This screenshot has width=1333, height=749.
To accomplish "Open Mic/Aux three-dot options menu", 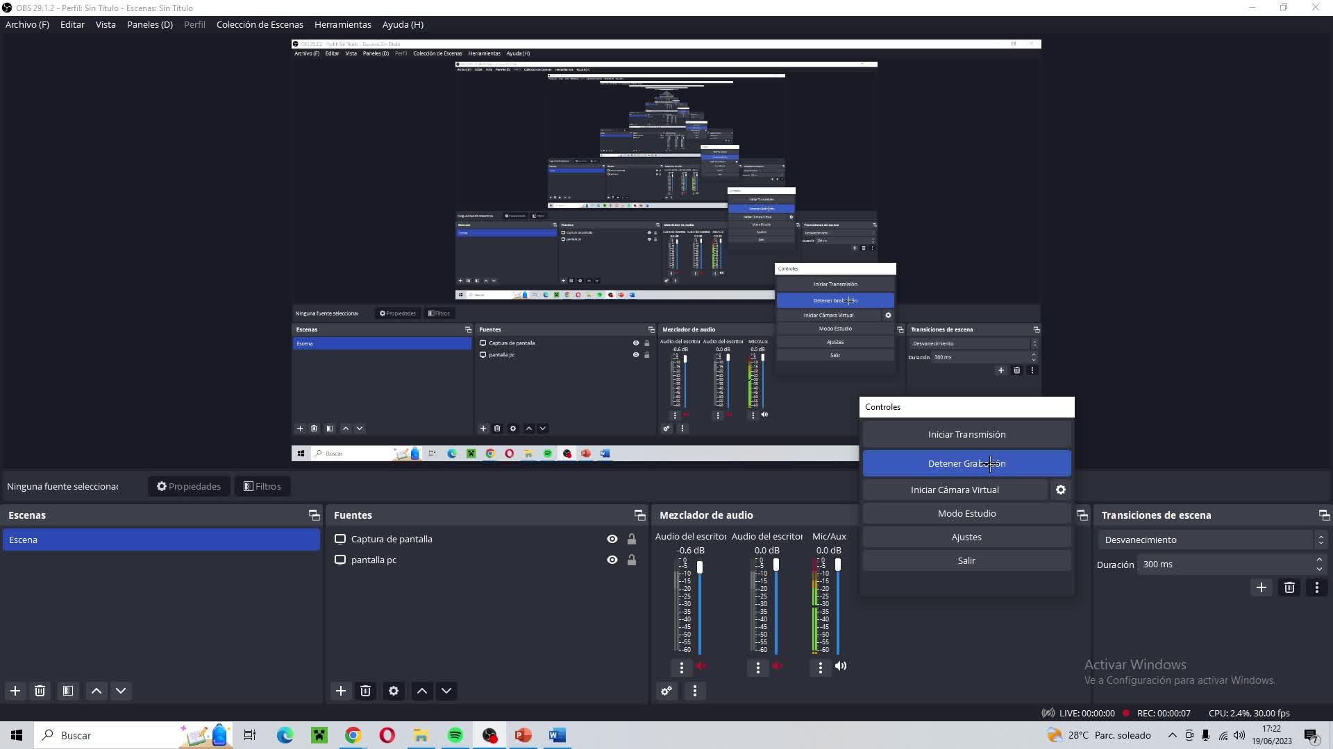I will coord(820,667).
